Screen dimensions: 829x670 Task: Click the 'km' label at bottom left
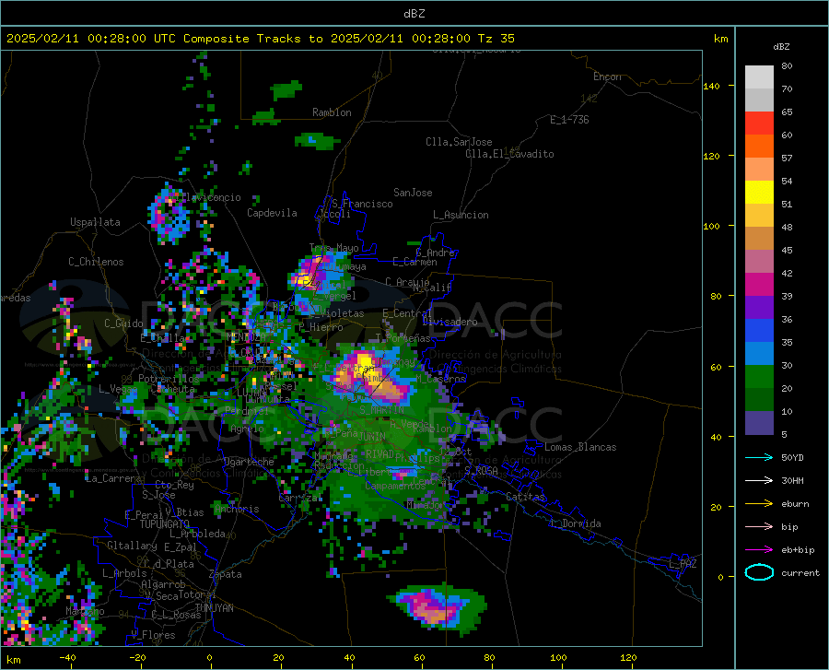click(x=14, y=660)
